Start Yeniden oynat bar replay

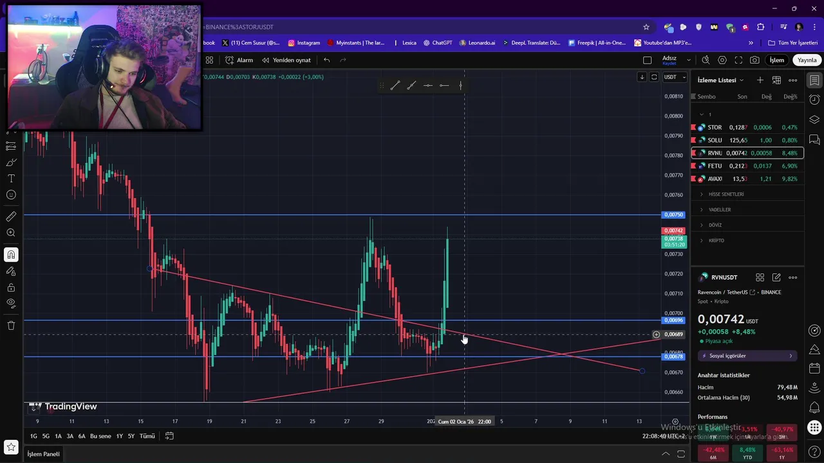click(286, 60)
